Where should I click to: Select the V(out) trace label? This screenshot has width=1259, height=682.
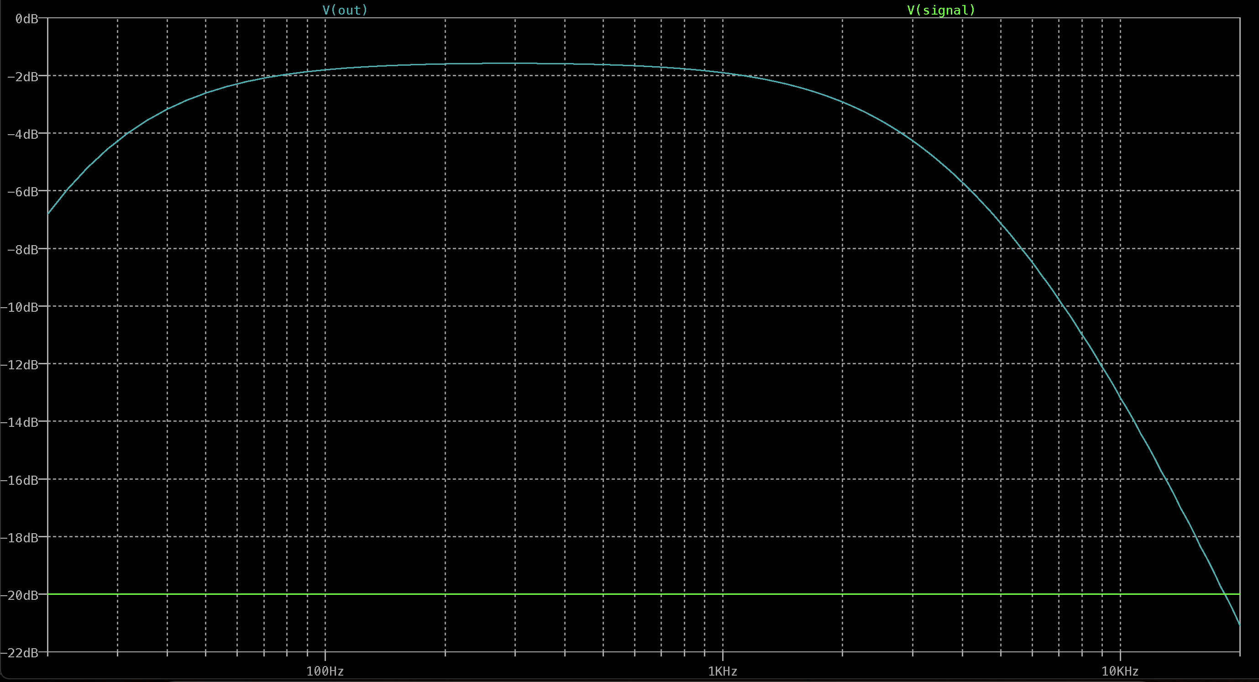click(x=345, y=10)
